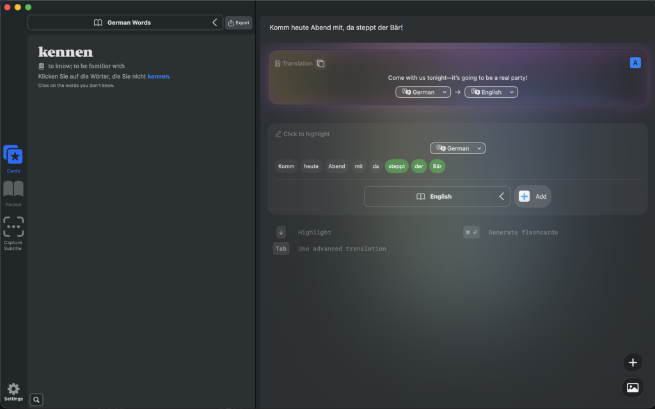Screen dimensions: 655x409
Task: Click the arrow between language dropdowns
Action: pos(457,92)
